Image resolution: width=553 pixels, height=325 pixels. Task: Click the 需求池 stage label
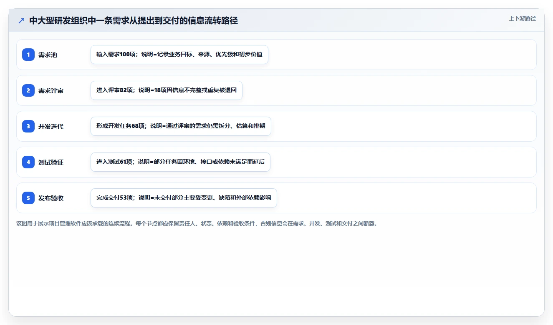(x=48, y=55)
